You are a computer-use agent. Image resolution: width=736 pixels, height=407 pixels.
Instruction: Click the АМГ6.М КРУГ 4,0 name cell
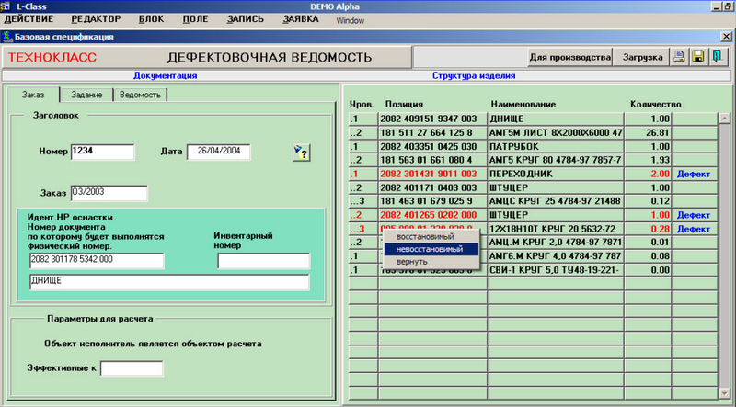pos(556,256)
